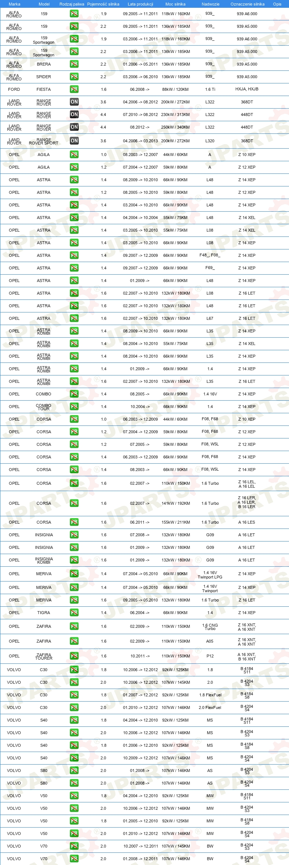This screenshot has height=865, width=289.
Task: Click the diesel ON icon for Range Rover Sport
Action: 74,141
